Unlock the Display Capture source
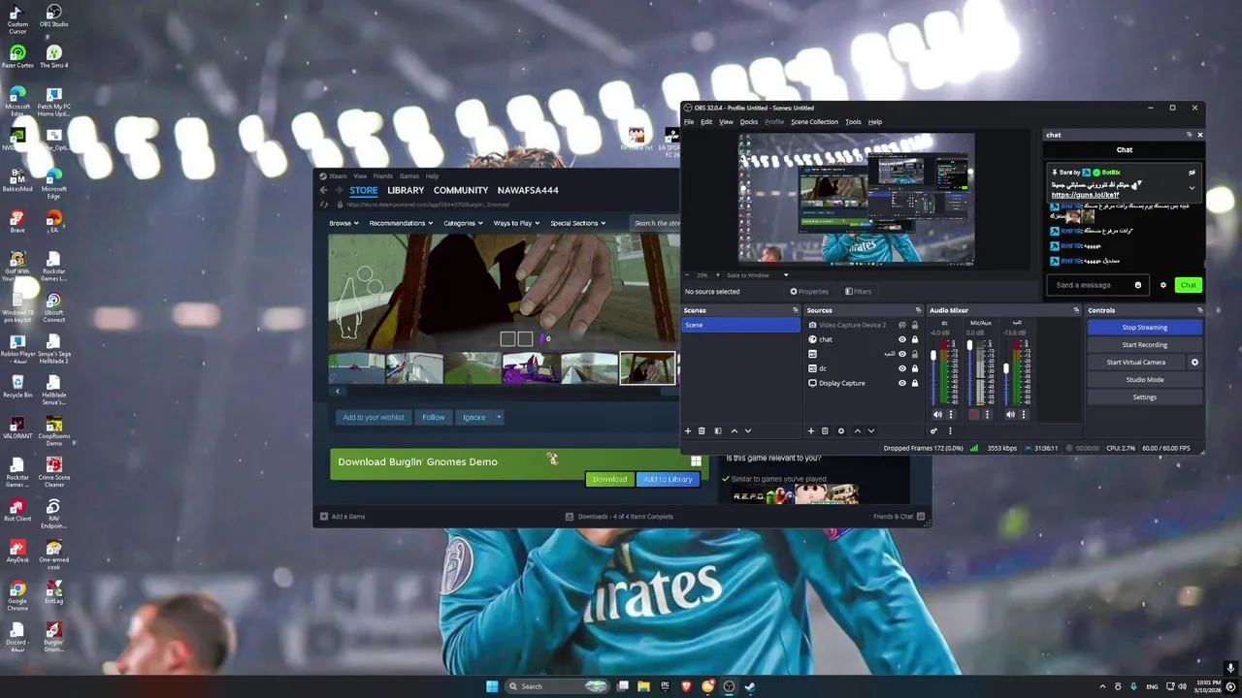The image size is (1242, 698). pyautogui.click(x=914, y=383)
